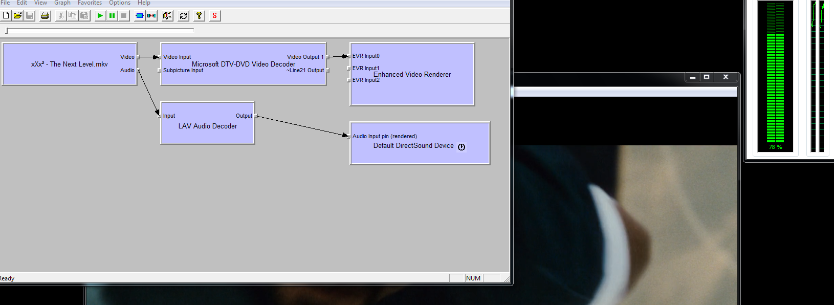The height and width of the screenshot is (305, 834).
Task: Click the clock icon on Default DirectSound Device
Action: (x=462, y=147)
